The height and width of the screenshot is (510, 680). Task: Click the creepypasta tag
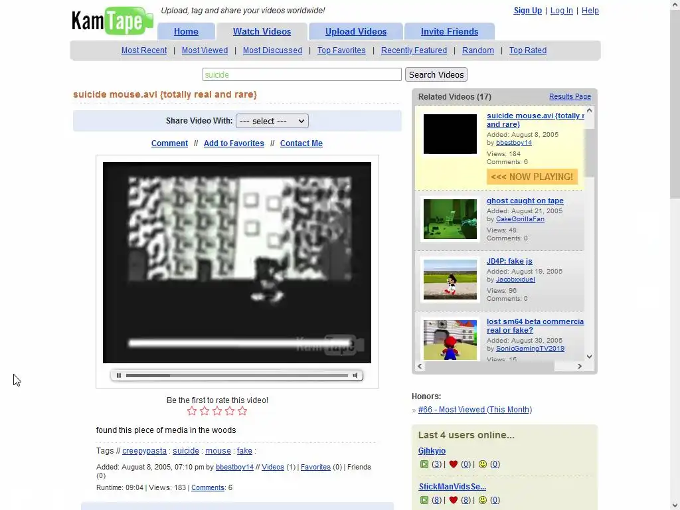click(144, 451)
